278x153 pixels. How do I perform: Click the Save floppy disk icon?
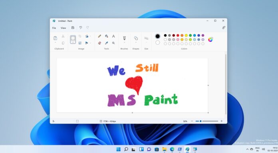click(73, 27)
